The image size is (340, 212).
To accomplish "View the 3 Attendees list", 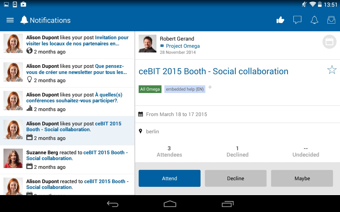I will click(x=169, y=152).
